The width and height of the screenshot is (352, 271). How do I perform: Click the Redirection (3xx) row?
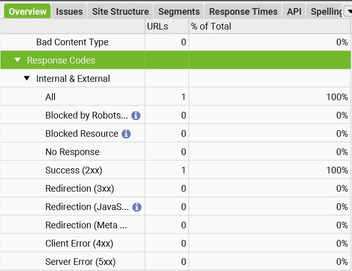click(79, 189)
